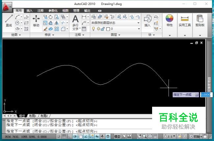Expand the 块 panel

pos(151,35)
